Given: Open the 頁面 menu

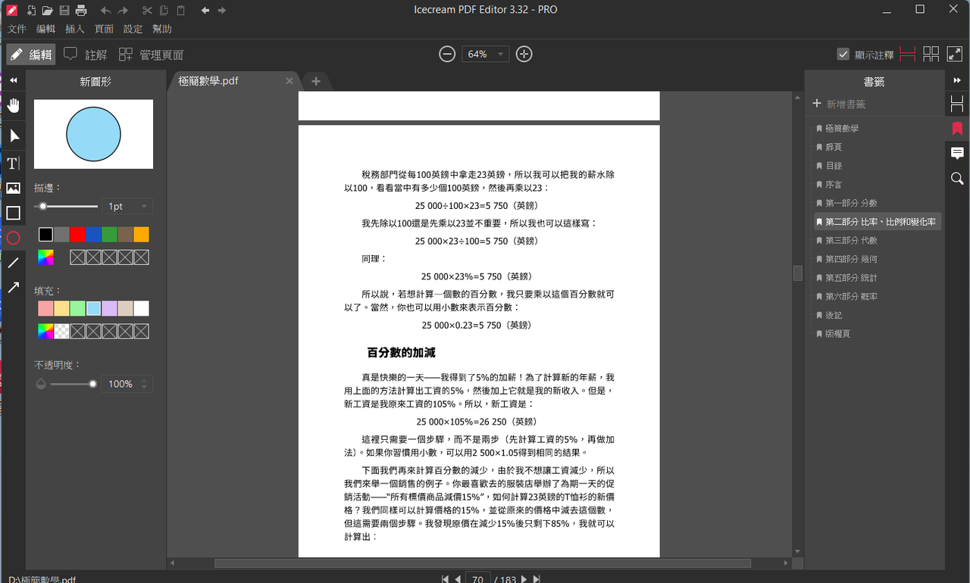Looking at the screenshot, I should (104, 29).
